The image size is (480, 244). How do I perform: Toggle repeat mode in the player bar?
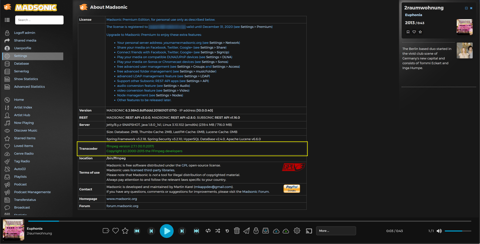208,231
